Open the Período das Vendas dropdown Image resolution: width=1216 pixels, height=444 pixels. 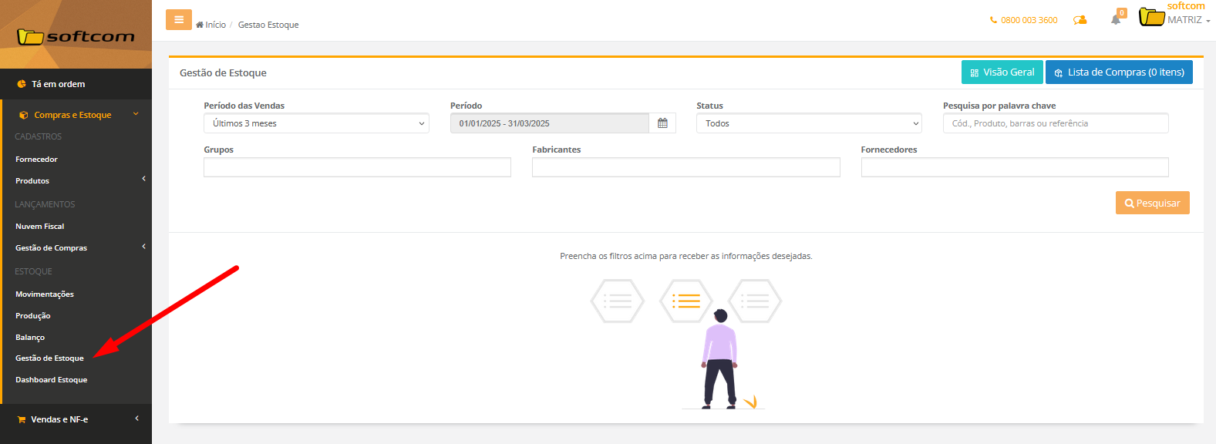[x=316, y=123]
